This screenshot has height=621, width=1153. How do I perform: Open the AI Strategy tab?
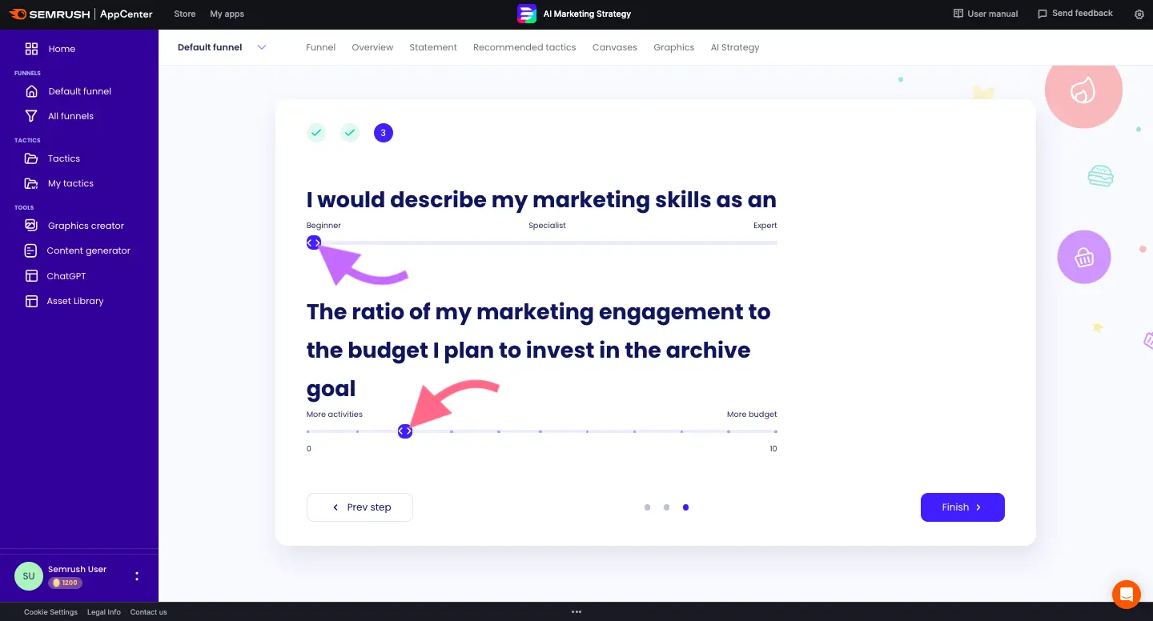pos(734,47)
